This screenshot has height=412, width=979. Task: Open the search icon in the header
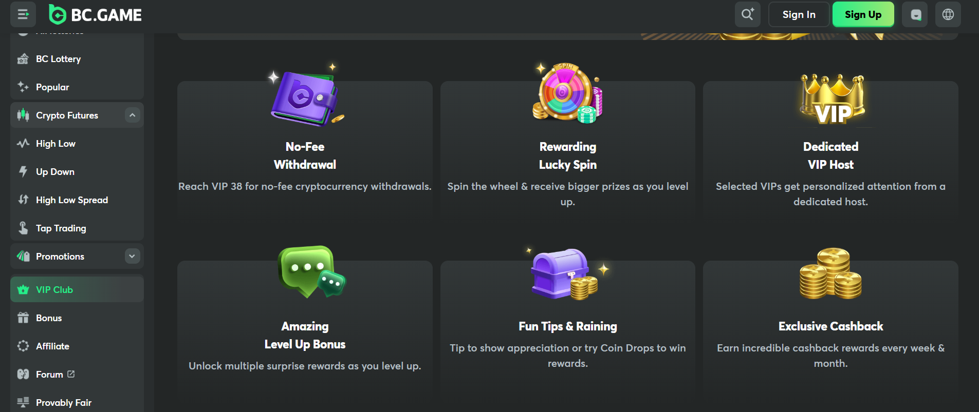click(747, 14)
